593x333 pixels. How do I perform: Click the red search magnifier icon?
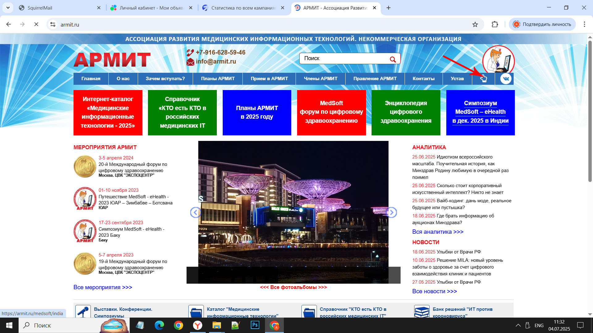click(x=393, y=59)
